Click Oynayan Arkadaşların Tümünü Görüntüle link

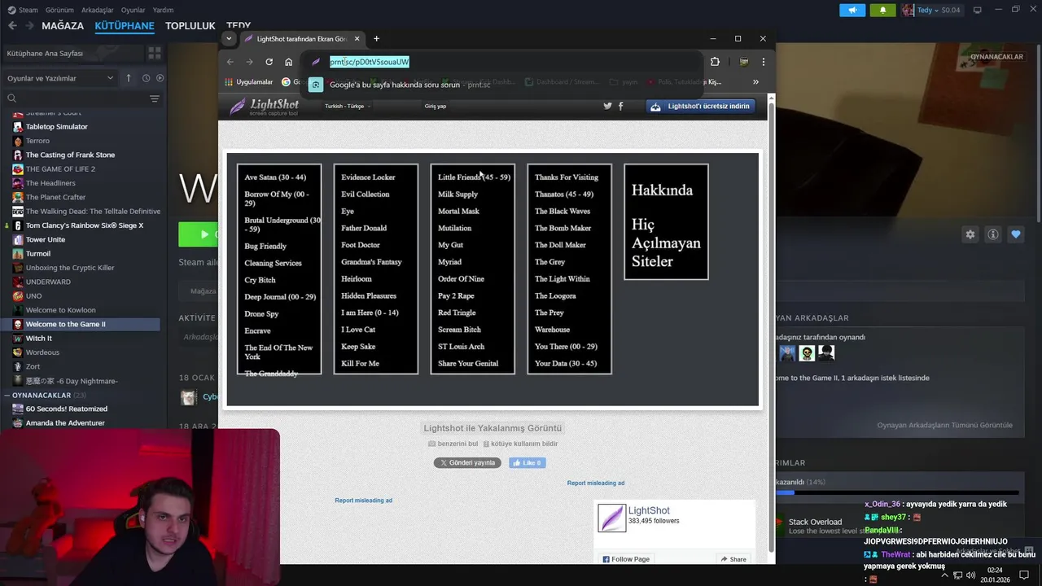pos(945,425)
